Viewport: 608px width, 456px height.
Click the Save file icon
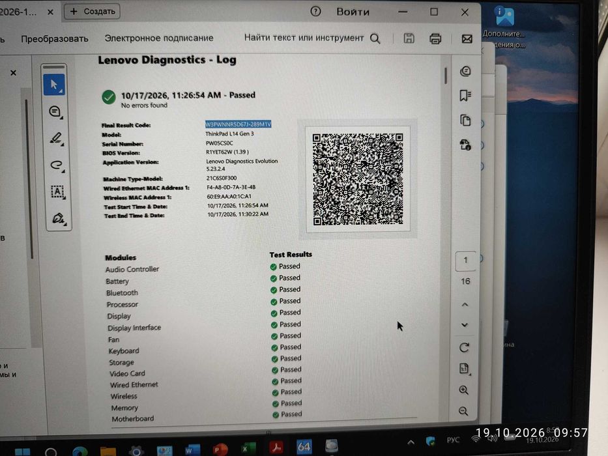[409, 38]
